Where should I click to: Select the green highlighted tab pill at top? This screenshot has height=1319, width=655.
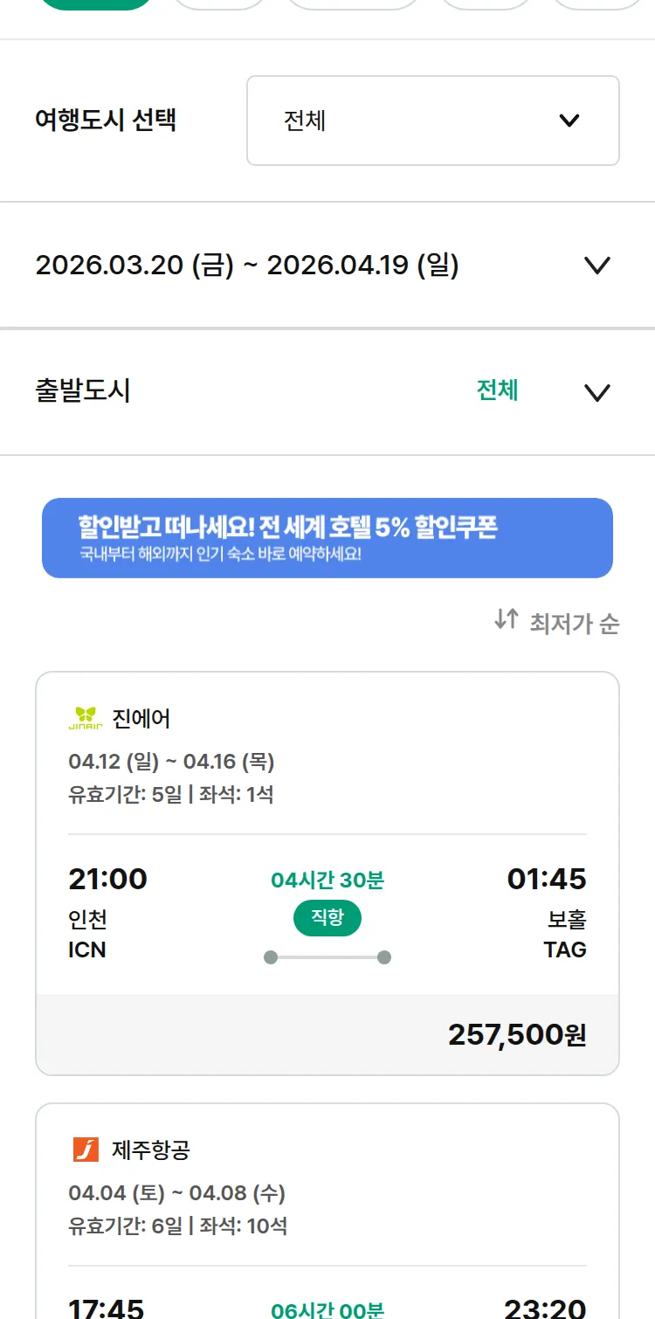coord(97,3)
